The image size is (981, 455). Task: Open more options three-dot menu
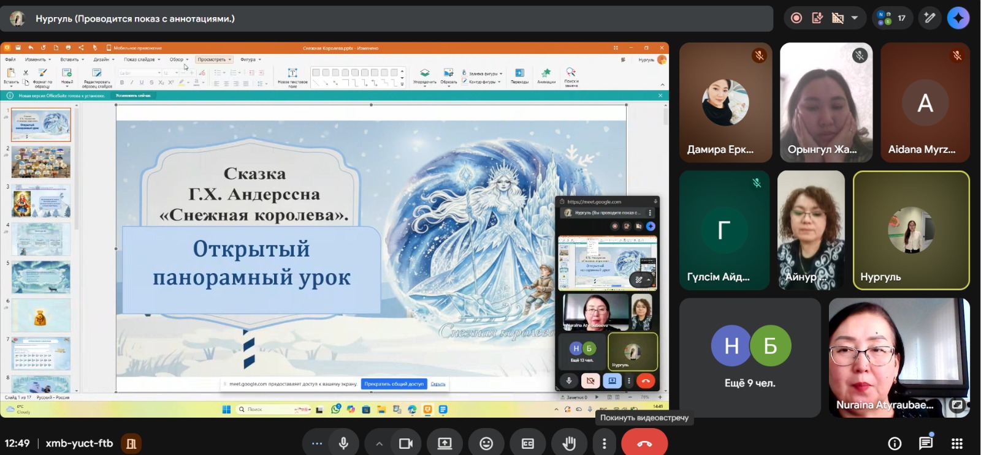tap(605, 443)
